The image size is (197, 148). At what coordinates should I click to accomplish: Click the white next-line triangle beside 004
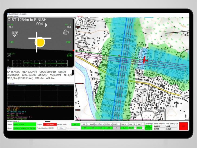(46, 25)
